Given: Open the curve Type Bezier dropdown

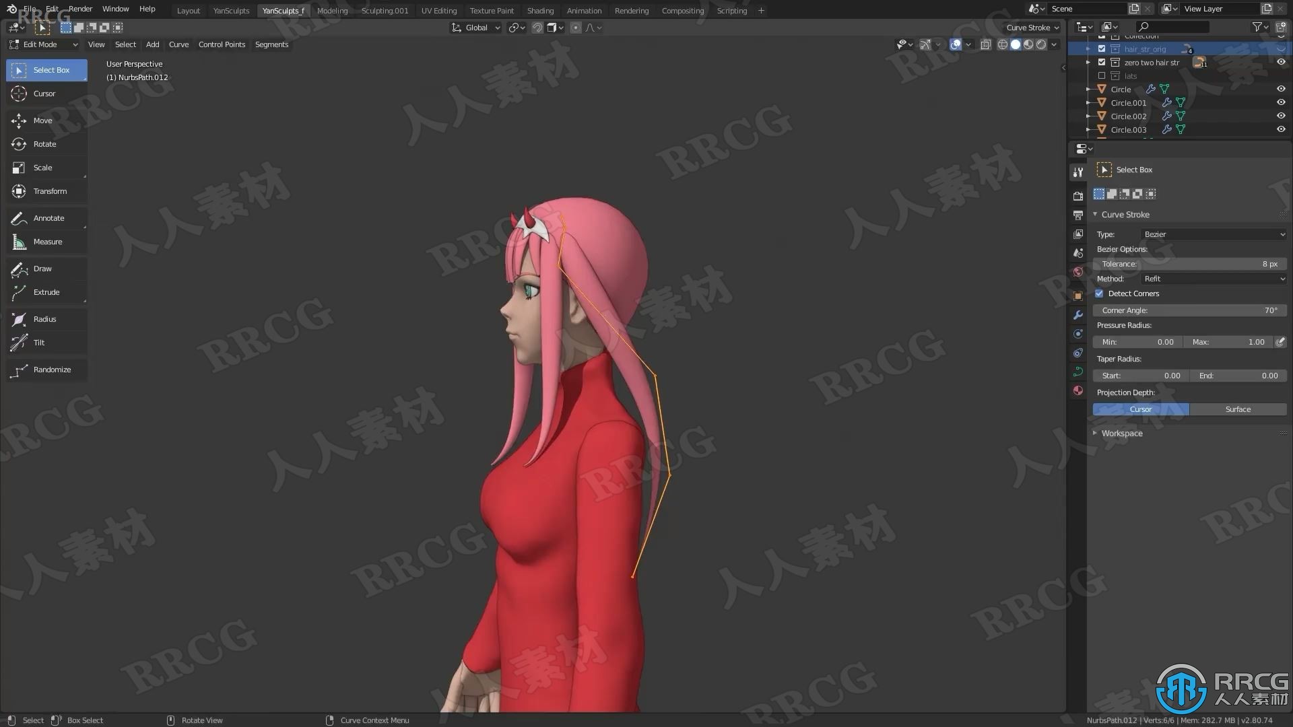Looking at the screenshot, I should (1214, 234).
